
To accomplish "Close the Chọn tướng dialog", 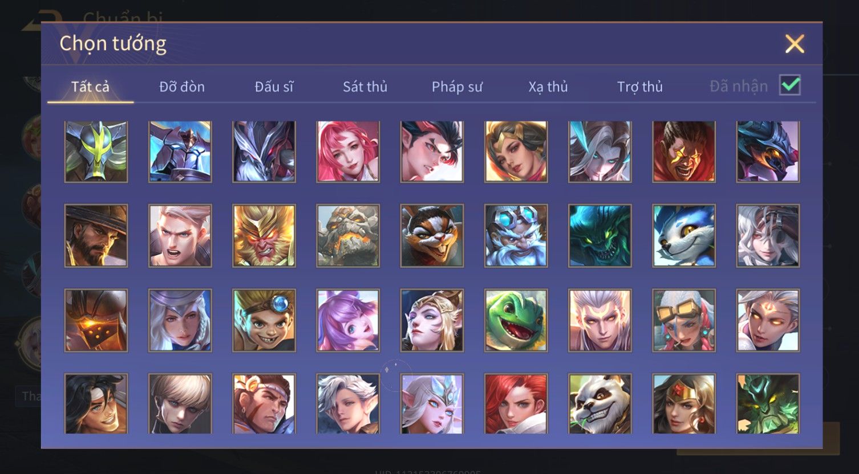I will (x=795, y=44).
